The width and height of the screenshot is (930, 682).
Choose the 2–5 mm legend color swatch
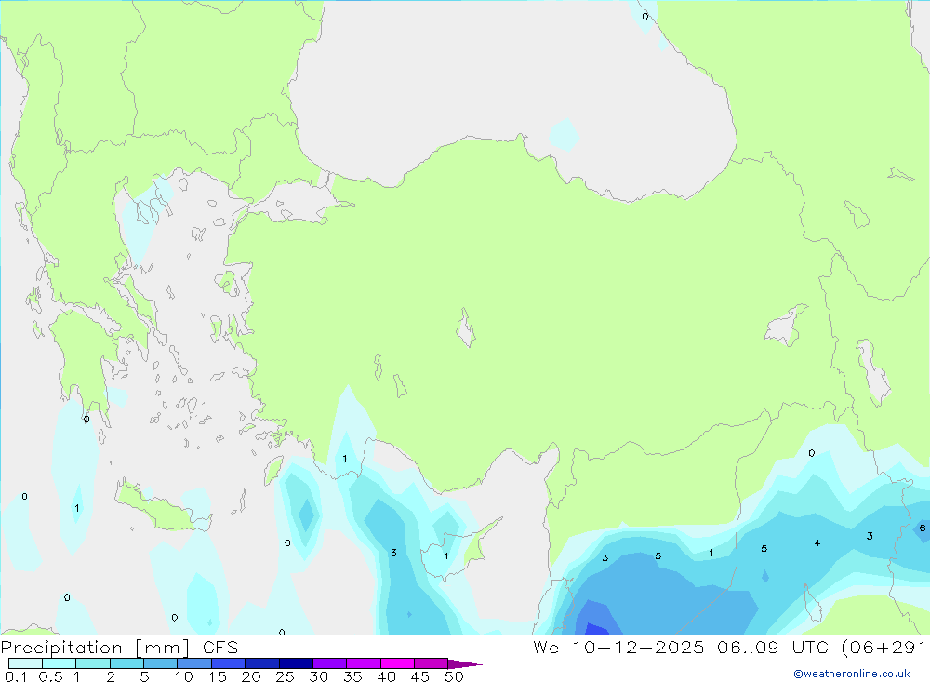click(x=126, y=663)
